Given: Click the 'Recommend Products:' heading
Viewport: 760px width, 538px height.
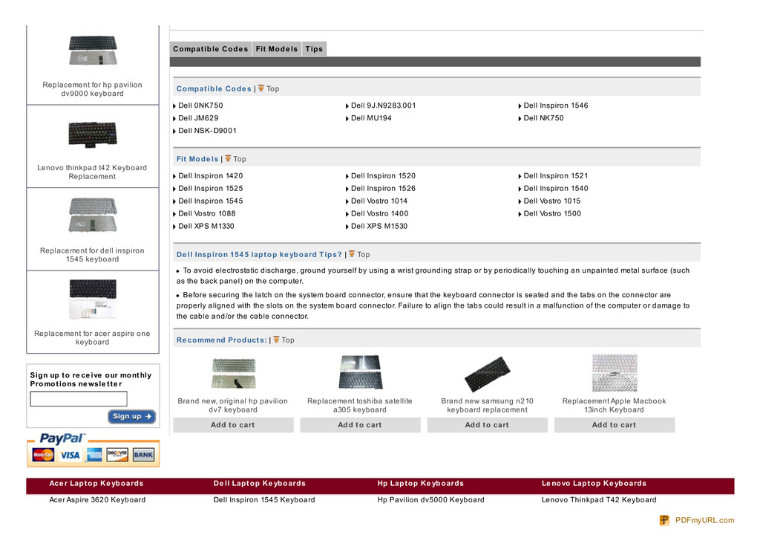Looking at the screenshot, I should coord(221,340).
